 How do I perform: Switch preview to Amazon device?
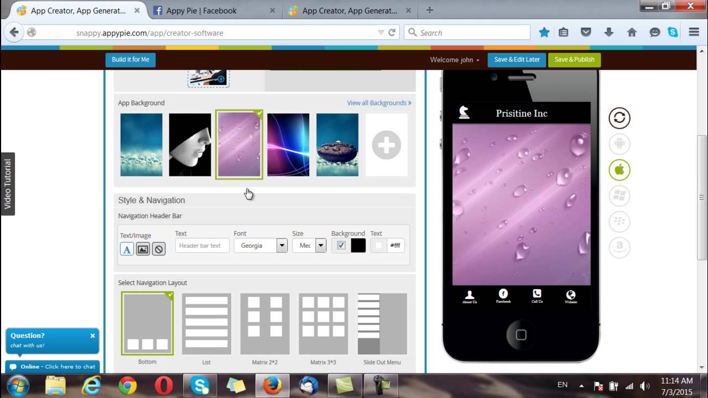[x=619, y=248]
